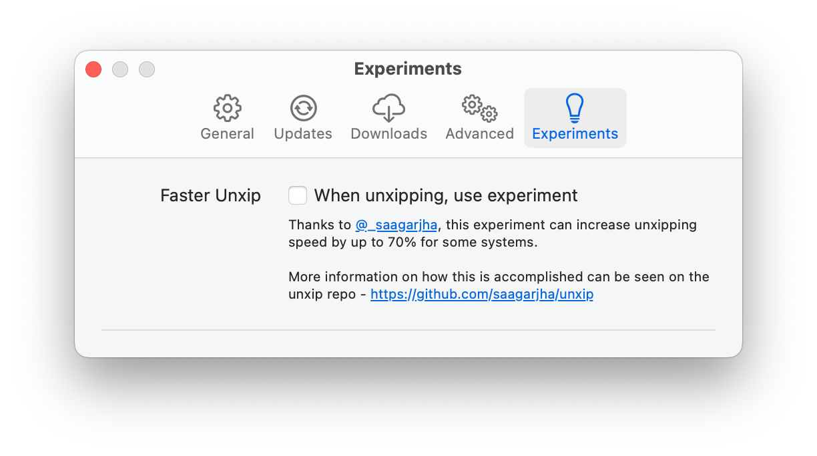
Task: Open Advanced settings via double-gear icon
Action: [479, 107]
